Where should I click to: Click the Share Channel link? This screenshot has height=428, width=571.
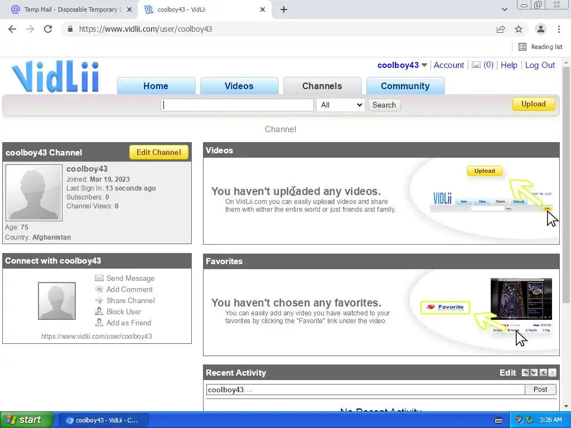tap(130, 300)
